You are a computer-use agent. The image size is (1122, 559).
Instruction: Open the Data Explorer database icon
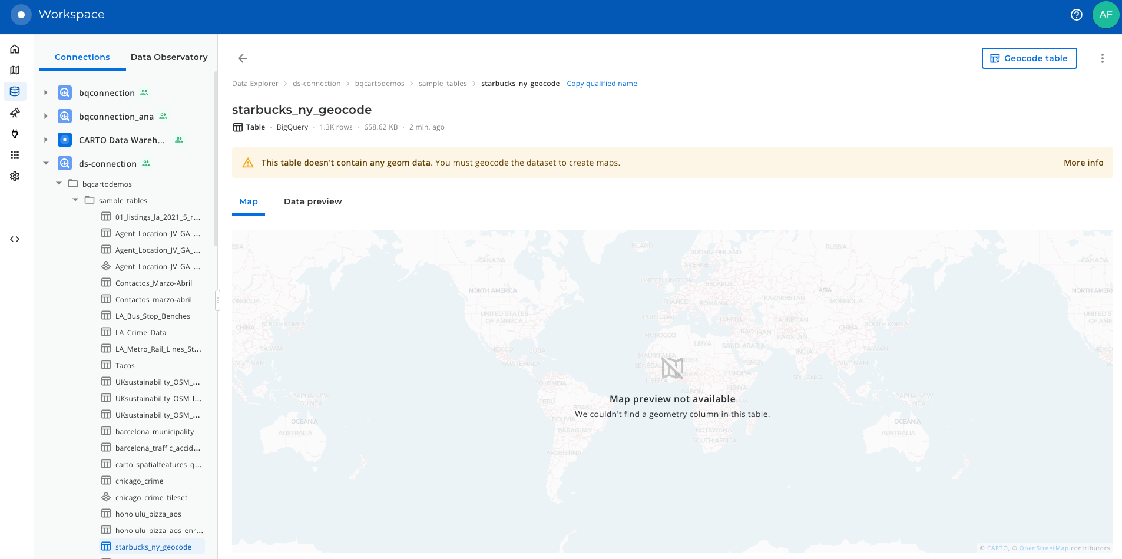coord(15,91)
